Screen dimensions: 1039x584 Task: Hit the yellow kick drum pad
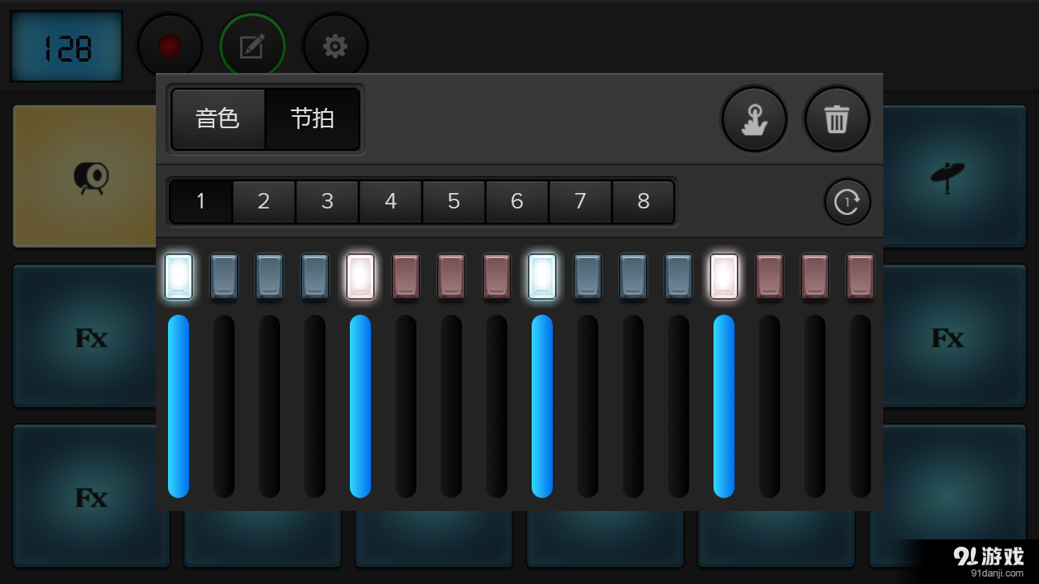[x=85, y=176]
